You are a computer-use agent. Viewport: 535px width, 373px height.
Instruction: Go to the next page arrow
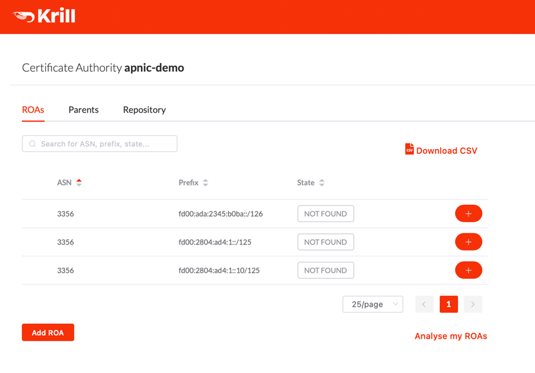tap(473, 304)
